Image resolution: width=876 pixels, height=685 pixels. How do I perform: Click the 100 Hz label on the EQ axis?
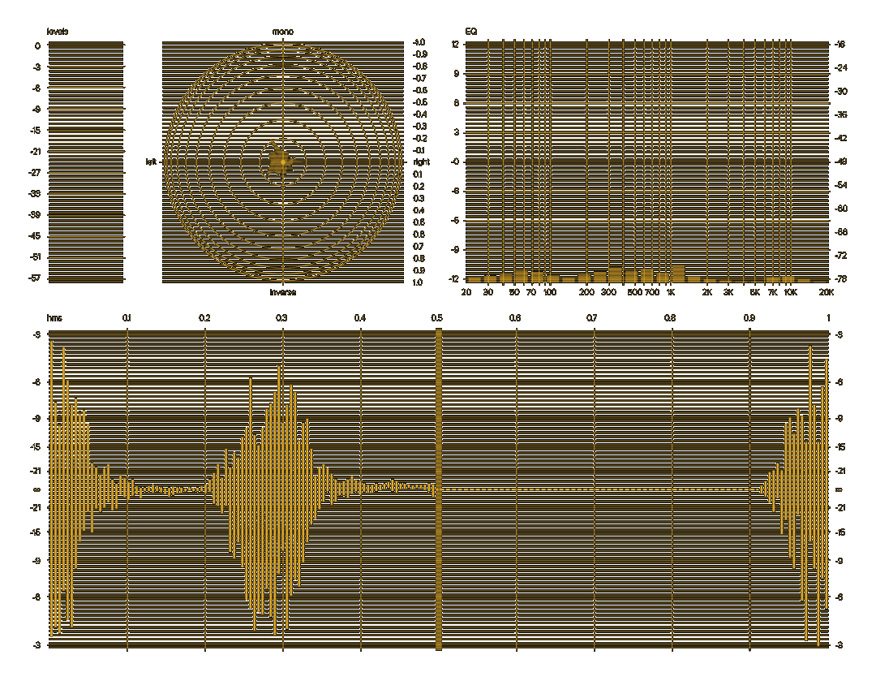click(550, 292)
